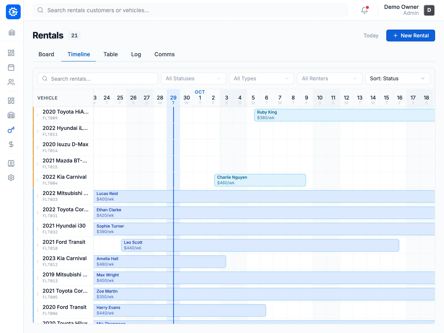The width and height of the screenshot is (444, 333).
Task: Open Lucas Reid rental bar
Action: [264, 196]
